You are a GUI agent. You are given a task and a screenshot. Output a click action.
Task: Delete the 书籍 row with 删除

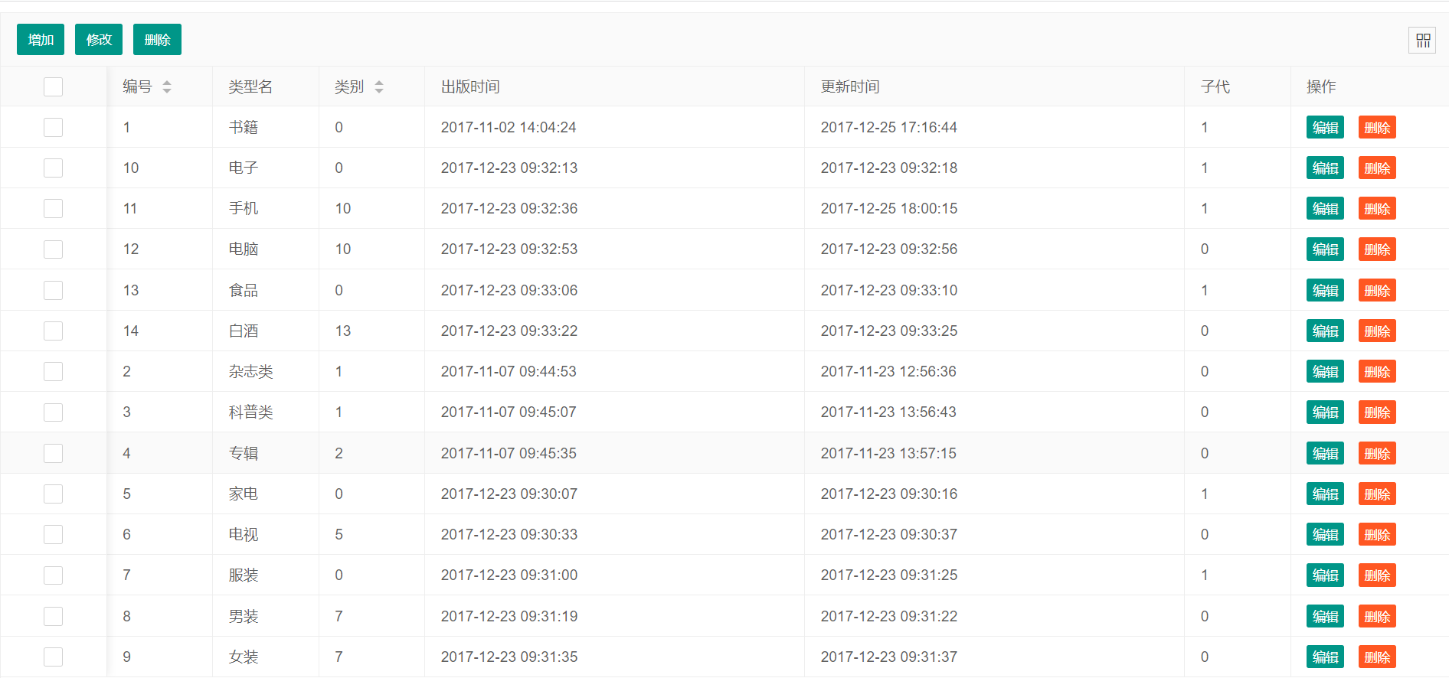(1377, 127)
